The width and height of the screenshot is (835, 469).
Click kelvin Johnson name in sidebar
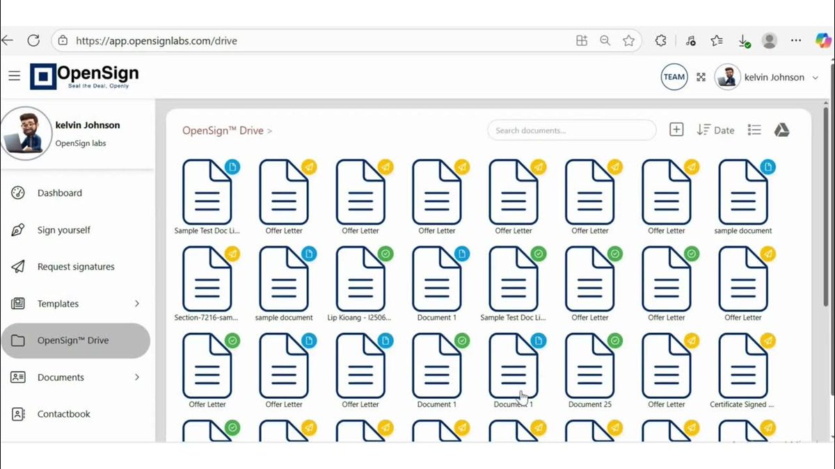click(x=88, y=125)
